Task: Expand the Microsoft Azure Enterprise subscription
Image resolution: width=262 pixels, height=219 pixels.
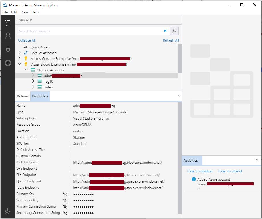Action: [x=19, y=58]
